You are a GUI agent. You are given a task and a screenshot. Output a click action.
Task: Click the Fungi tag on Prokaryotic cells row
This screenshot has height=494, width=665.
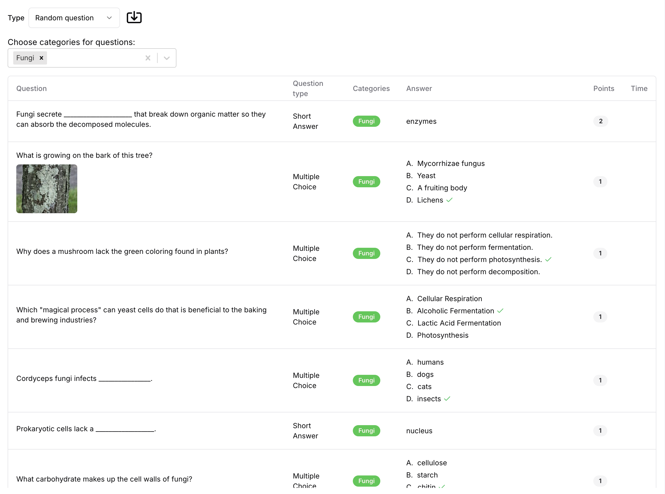click(x=366, y=431)
